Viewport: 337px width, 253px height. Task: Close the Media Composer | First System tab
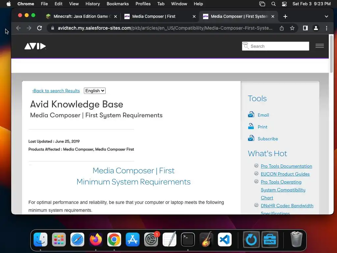pyautogui.click(x=273, y=16)
